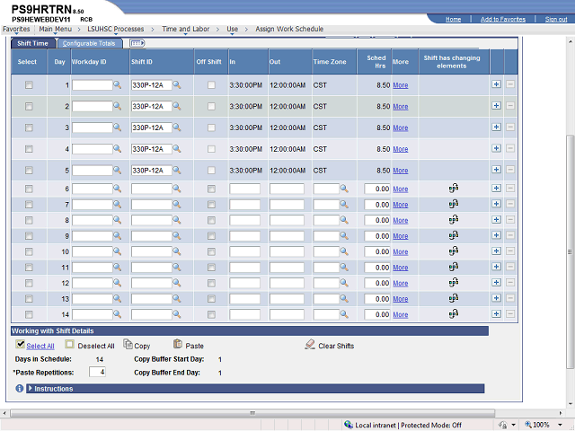Toggle Off Shift checkbox for day 10
The height and width of the screenshot is (431, 575).
coord(211,251)
